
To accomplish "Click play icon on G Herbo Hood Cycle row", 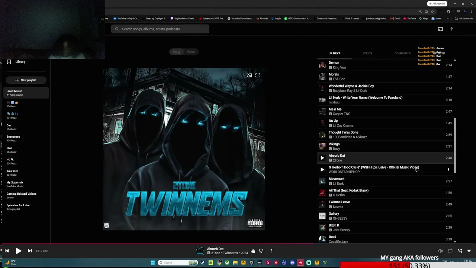I will pyautogui.click(x=322, y=169).
